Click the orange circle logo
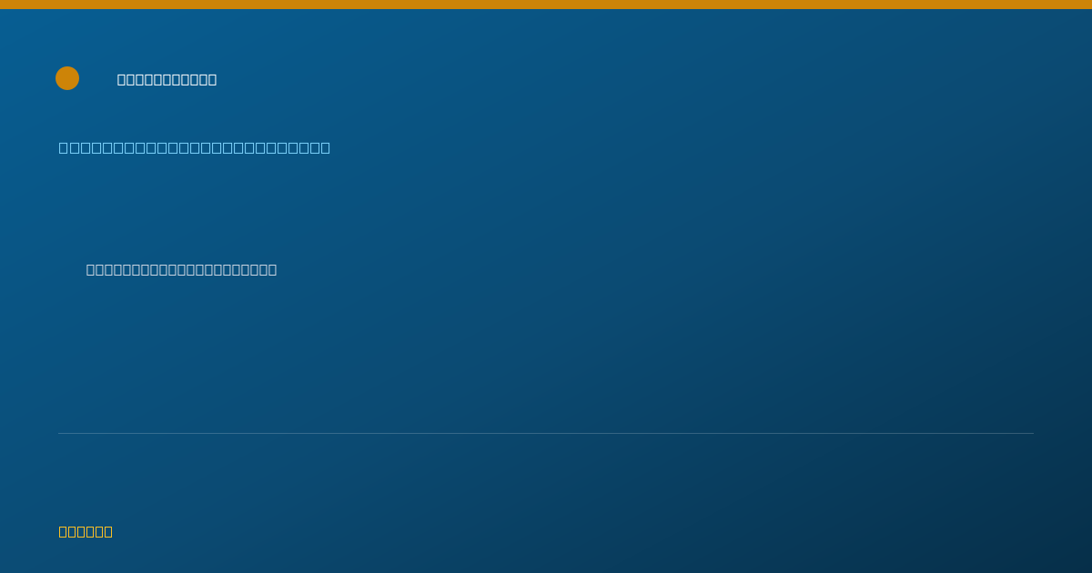Image resolution: width=1092 pixels, height=573 pixels. [67, 78]
